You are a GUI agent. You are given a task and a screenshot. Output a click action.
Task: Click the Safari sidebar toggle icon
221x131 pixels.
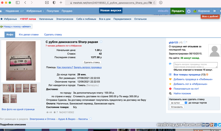point(18,3)
